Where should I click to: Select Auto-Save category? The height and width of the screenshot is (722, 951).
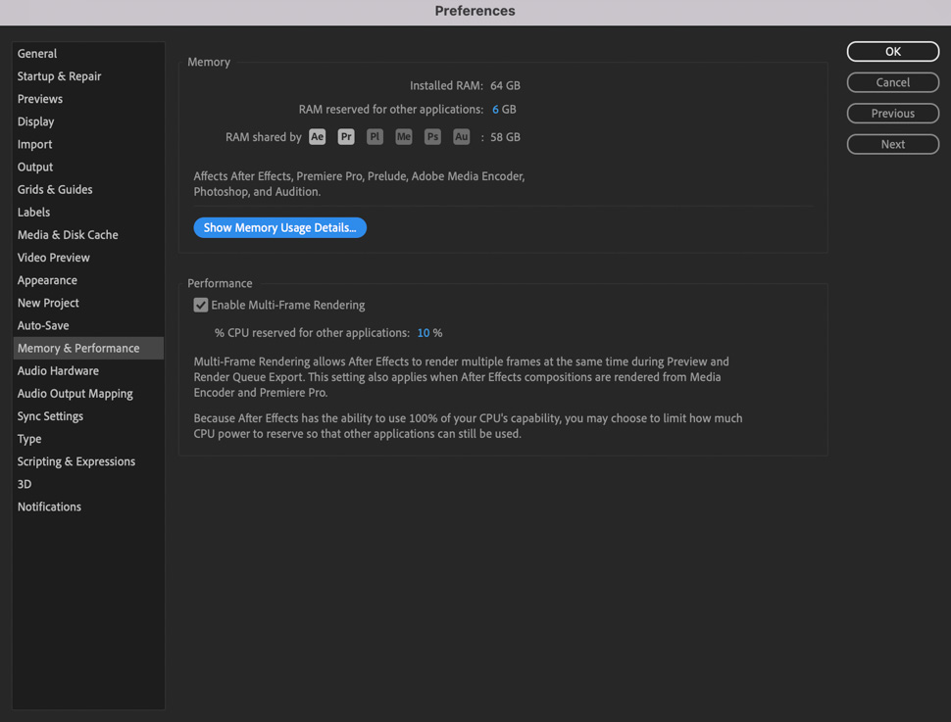(88, 325)
